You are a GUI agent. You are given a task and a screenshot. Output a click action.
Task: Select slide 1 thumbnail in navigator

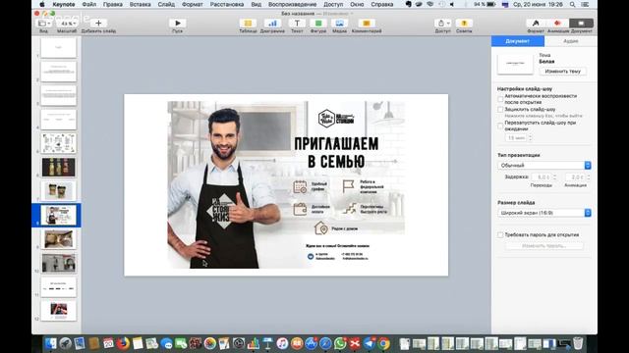pyautogui.click(x=58, y=47)
